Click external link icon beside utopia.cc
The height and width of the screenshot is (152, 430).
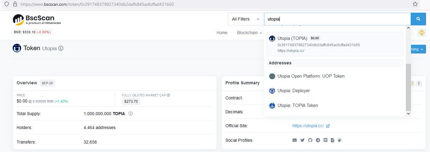point(328,126)
